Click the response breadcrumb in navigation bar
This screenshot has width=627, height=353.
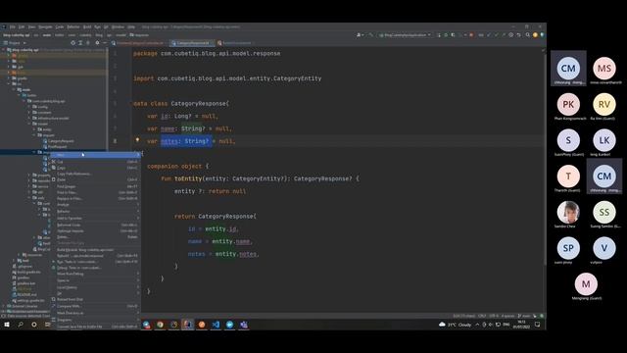pyautogui.click(x=139, y=35)
